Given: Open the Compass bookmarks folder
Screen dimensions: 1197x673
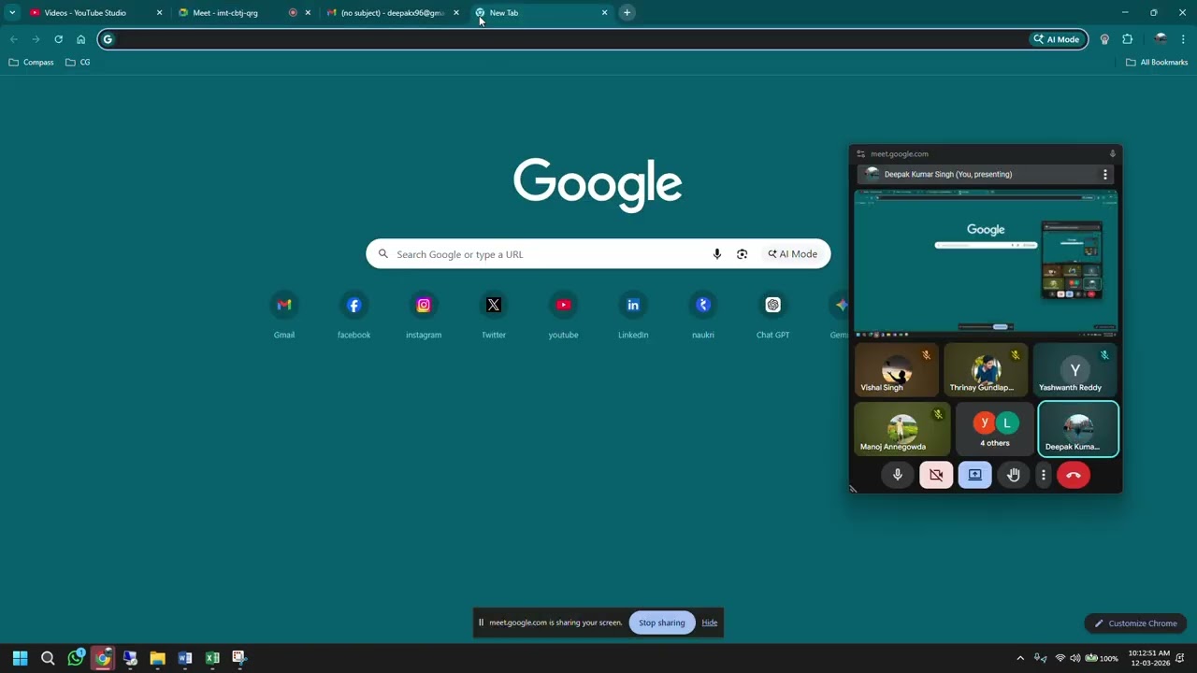Looking at the screenshot, I should pos(31,63).
